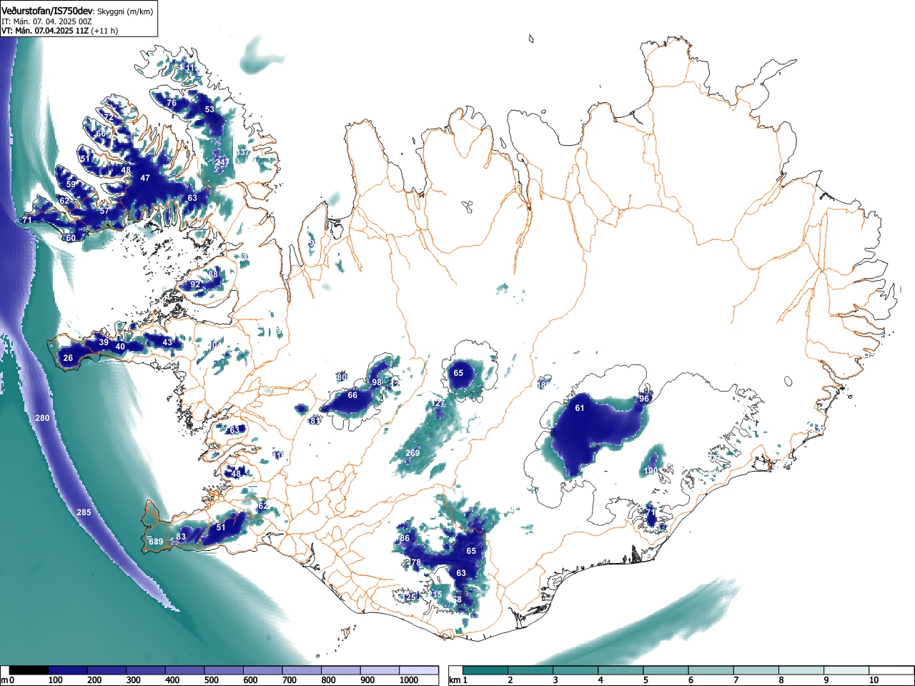This screenshot has width=915, height=686.
Task: Click the 60 value in the southern Westfjords
Action: 71,238
